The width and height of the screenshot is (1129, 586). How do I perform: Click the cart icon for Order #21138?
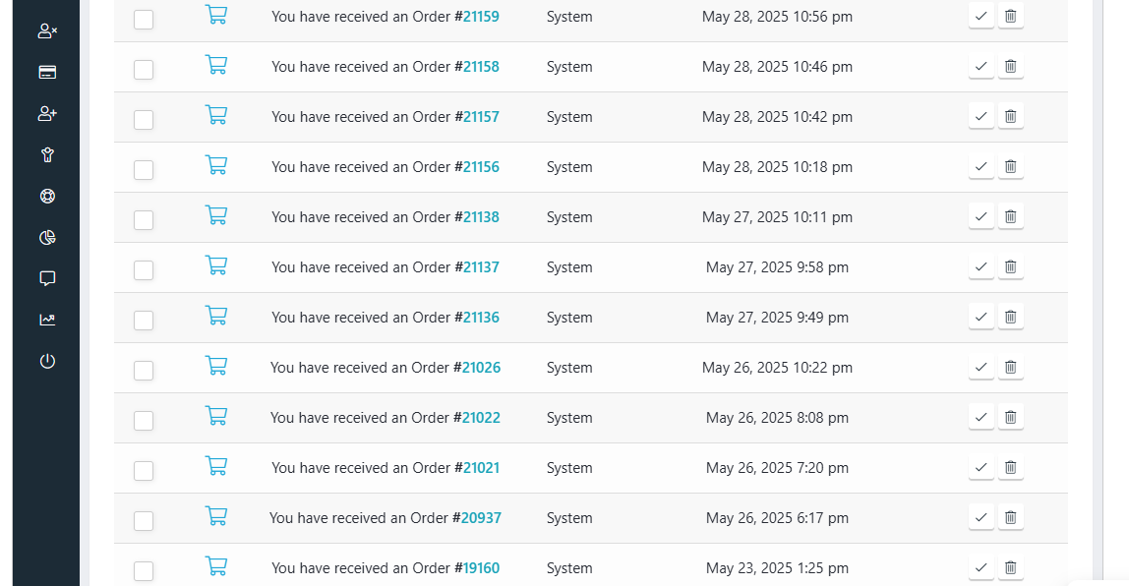coord(215,215)
